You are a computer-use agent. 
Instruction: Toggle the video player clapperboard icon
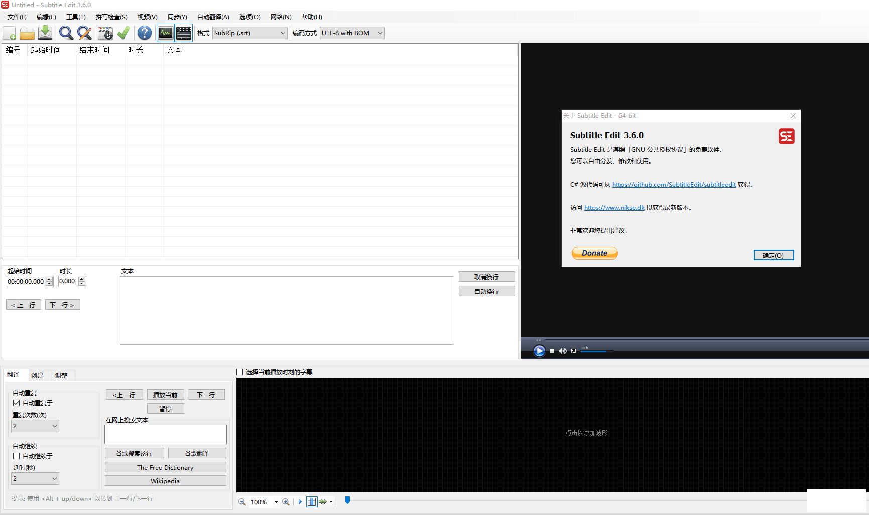184,33
